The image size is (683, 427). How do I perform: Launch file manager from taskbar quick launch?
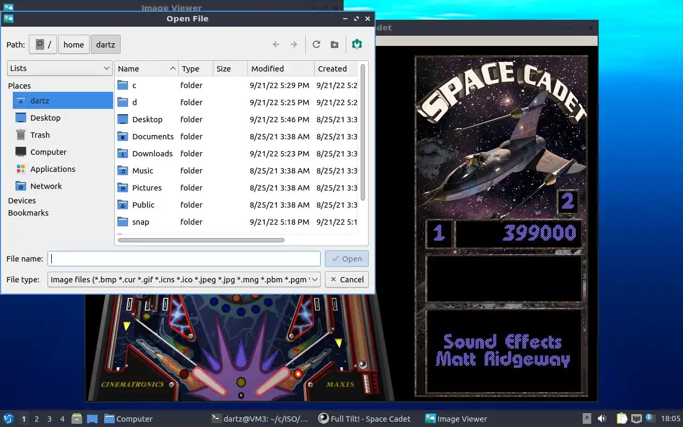[77, 418]
